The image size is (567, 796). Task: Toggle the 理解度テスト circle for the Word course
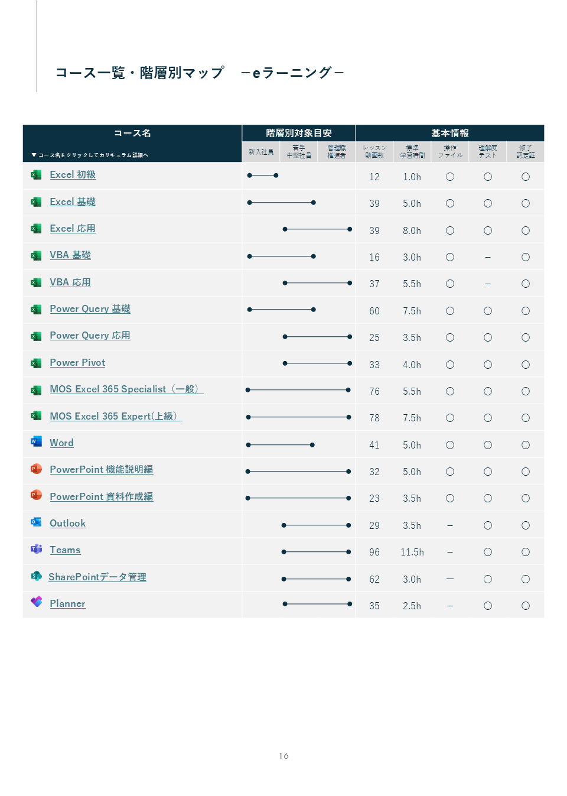[x=488, y=444]
